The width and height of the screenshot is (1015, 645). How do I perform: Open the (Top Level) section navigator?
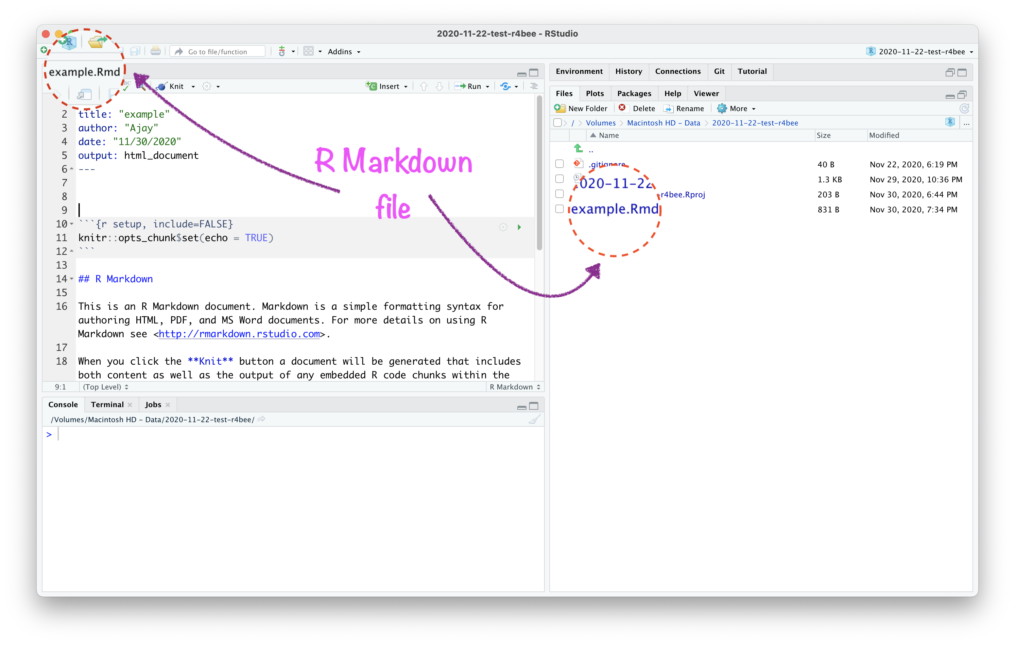105,387
